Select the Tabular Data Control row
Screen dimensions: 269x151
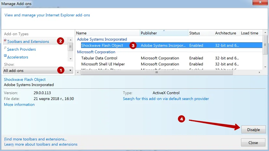coord(171,58)
